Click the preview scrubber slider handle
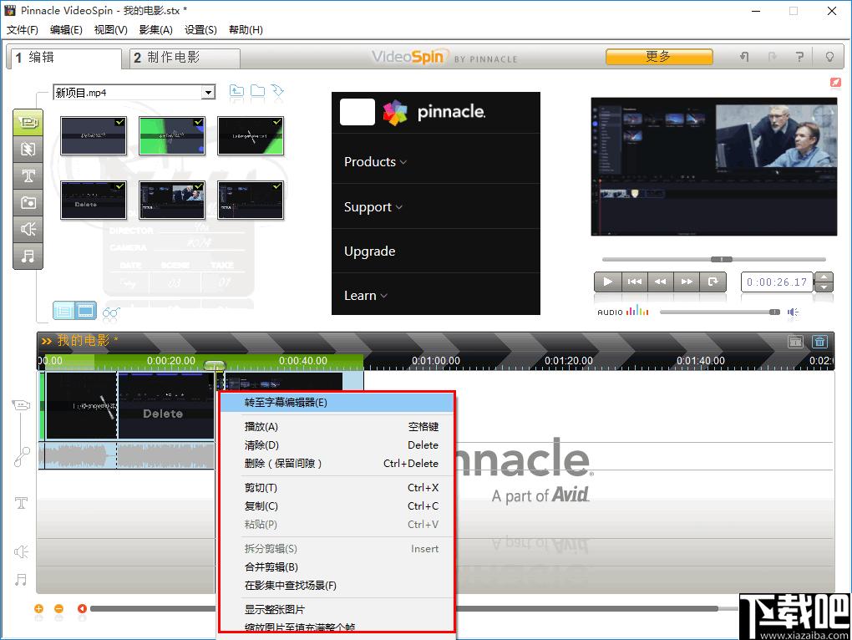The image size is (852, 640). 722,259
